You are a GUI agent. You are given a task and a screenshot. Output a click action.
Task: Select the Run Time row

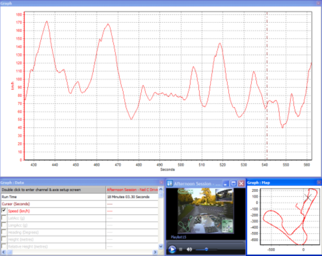(80, 197)
